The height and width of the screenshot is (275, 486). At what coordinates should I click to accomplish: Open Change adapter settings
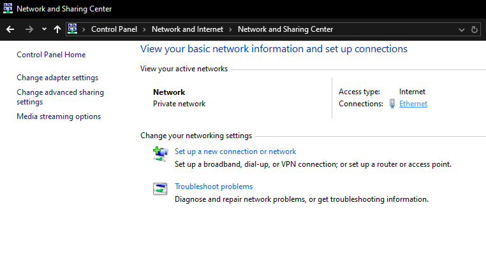point(57,78)
